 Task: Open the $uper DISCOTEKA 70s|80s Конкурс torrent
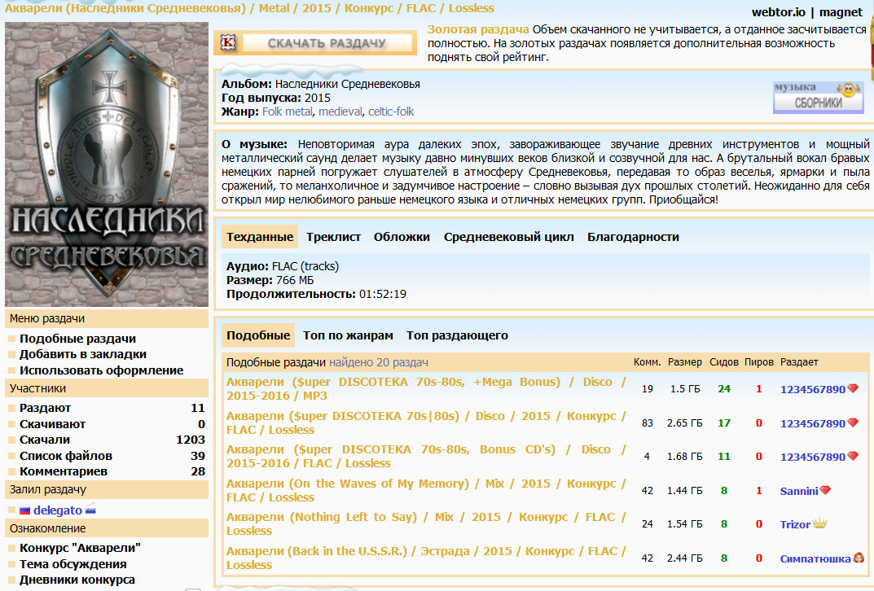pyautogui.click(x=426, y=422)
